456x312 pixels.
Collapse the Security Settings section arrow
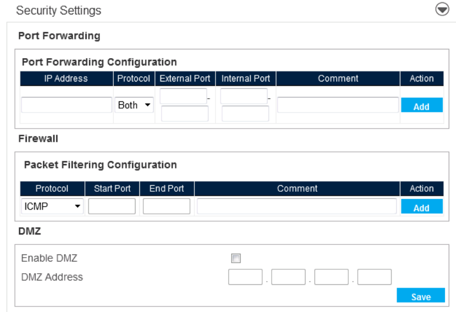442,10
